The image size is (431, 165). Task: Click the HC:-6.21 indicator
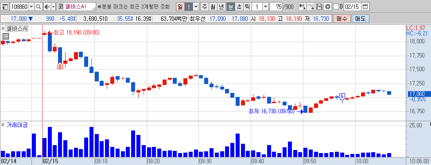pos(417,33)
